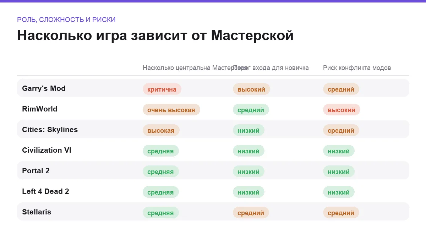
Task: Click the 'критична' badge for Garry's Mod
Action: coord(162,89)
